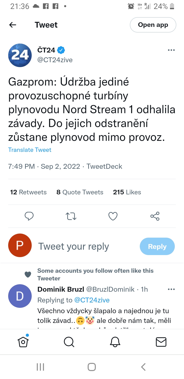Open Messages envelope icon
Viewport: 184px width, 379px height.
click(x=161, y=342)
